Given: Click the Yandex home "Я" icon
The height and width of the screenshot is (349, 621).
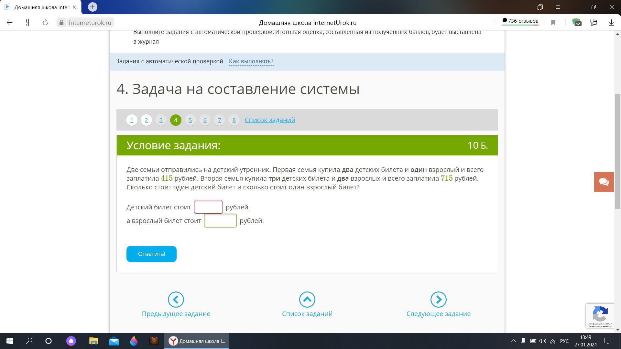Looking at the screenshot, I should point(28,23).
